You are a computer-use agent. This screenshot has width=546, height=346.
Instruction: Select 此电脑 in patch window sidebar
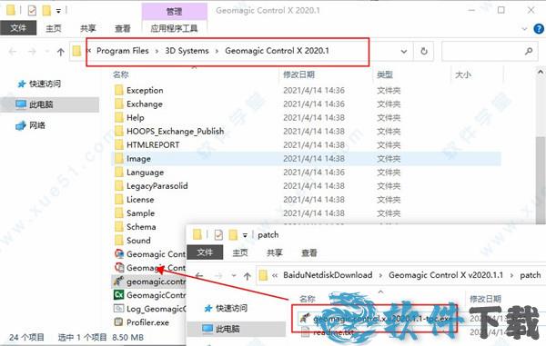(236, 329)
